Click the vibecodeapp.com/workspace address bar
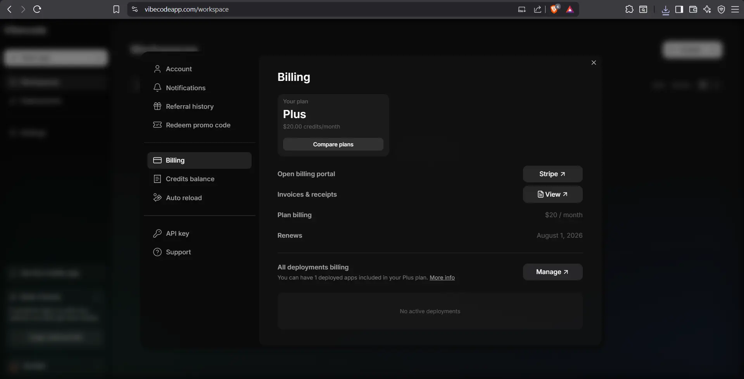The width and height of the screenshot is (744, 379). (186, 9)
